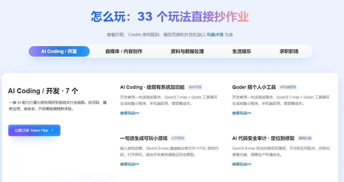Click the 漏洞扫描 tag

[x=305, y=138]
